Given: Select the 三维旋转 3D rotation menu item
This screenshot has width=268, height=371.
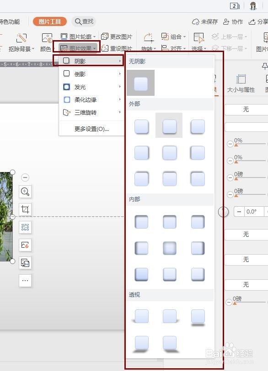Looking at the screenshot, I should (91, 112).
